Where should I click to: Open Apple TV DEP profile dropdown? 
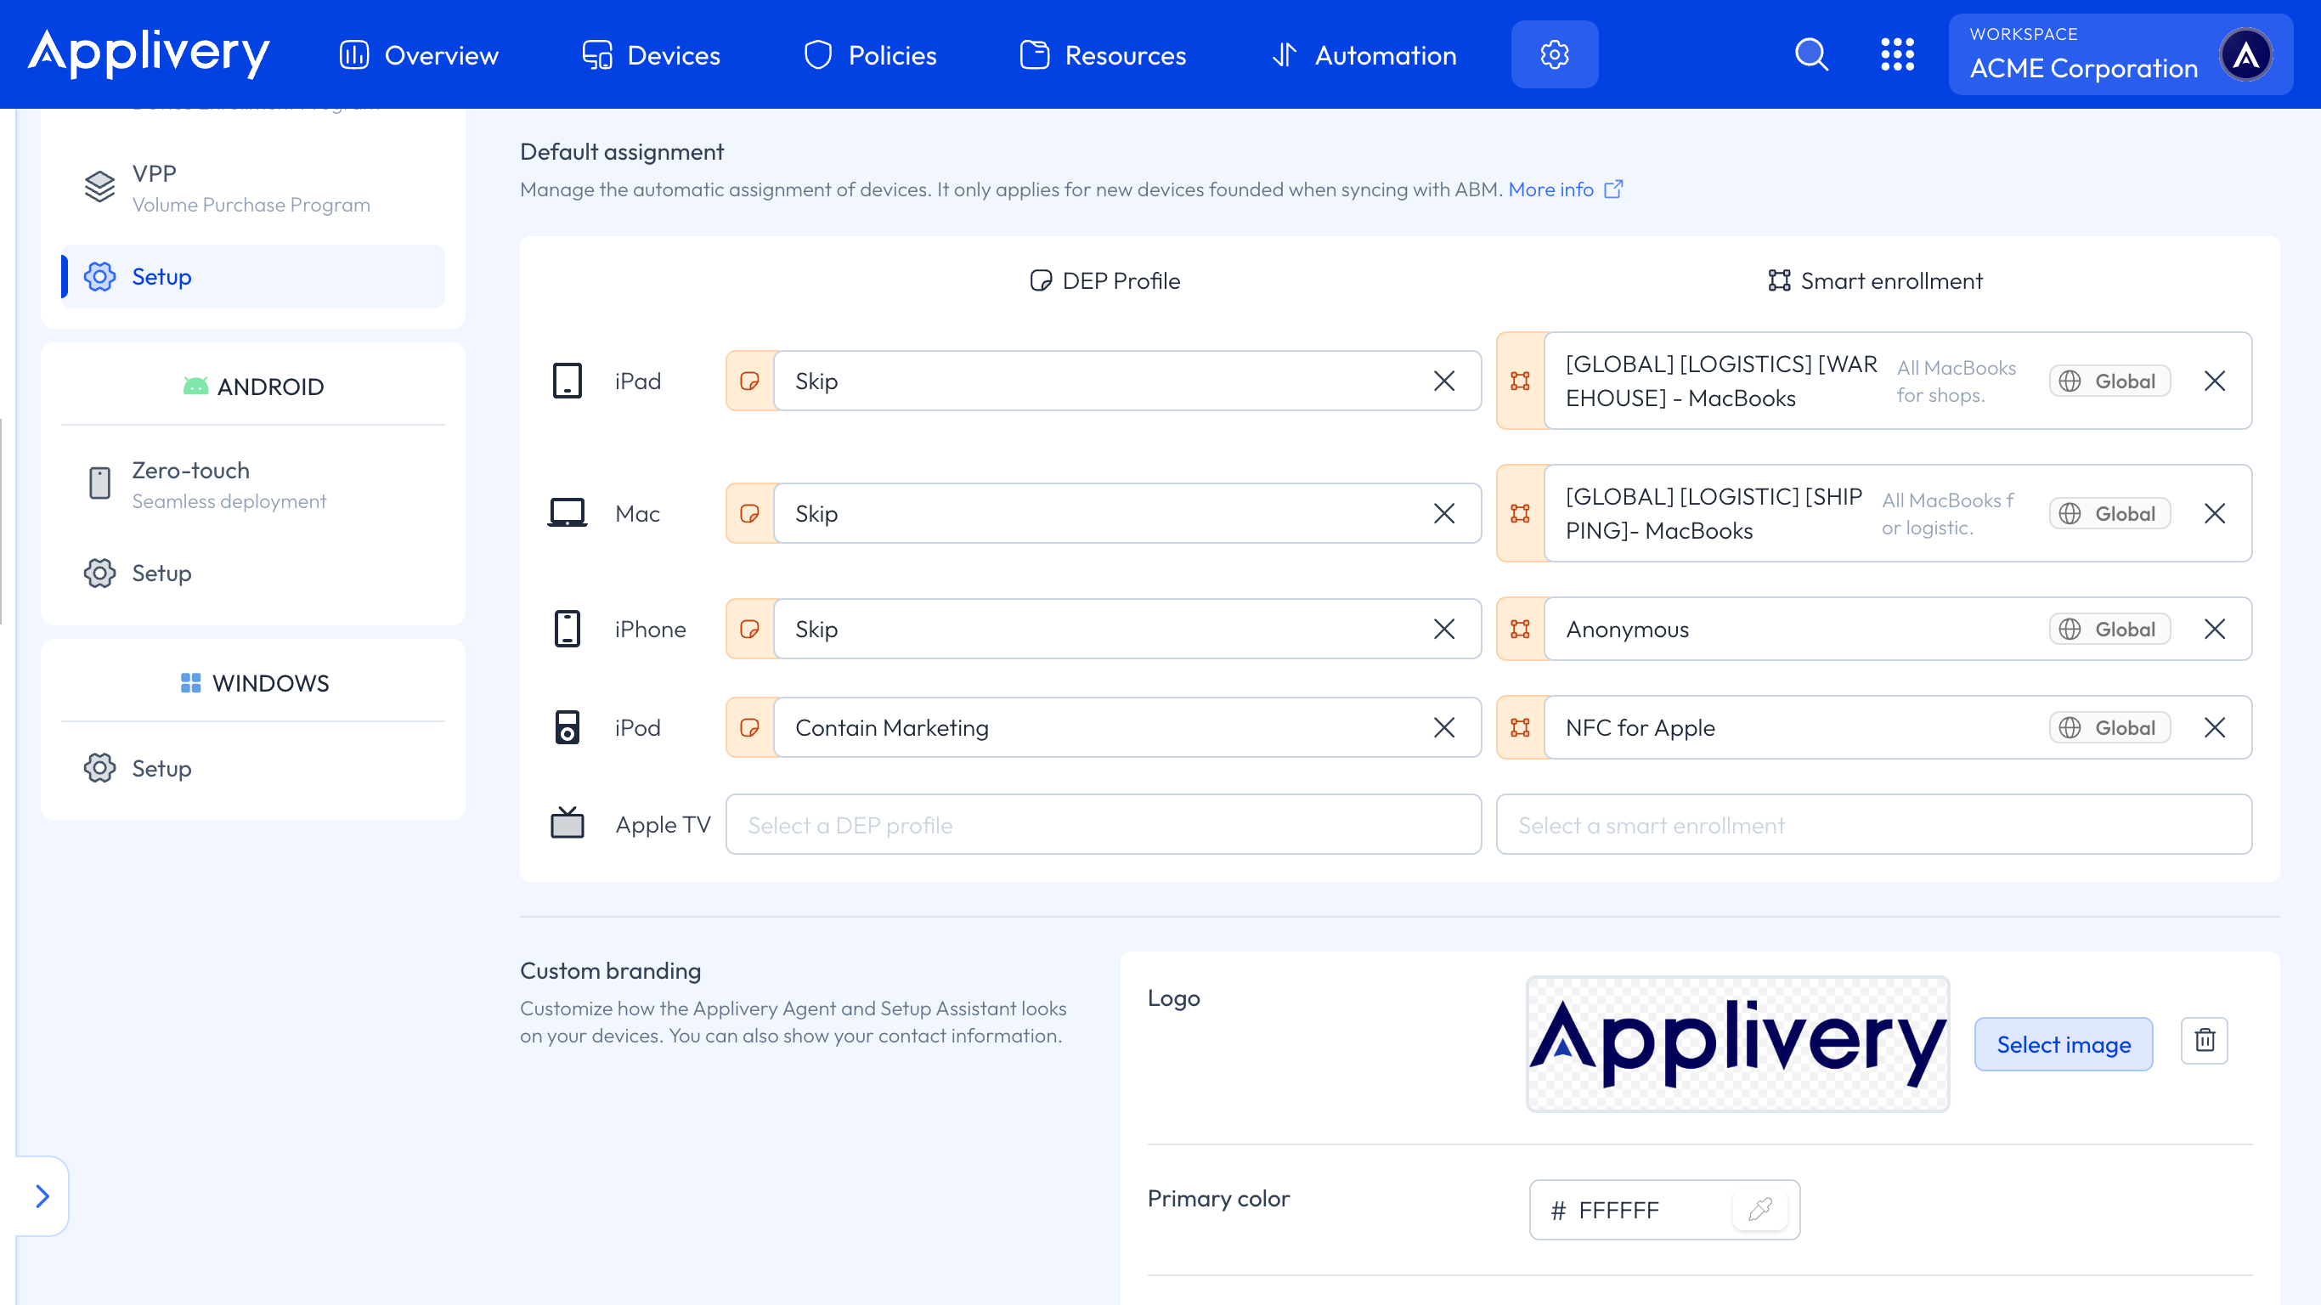click(x=1103, y=825)
